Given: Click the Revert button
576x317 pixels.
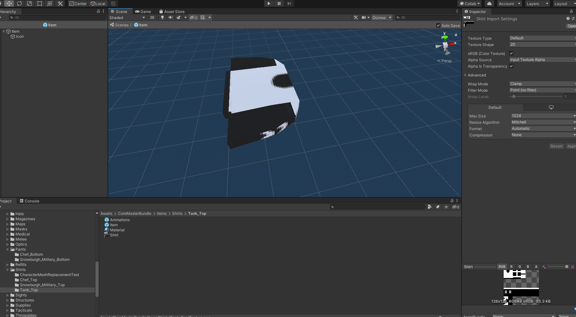Looking at the screenshot, I should (556, 146).
